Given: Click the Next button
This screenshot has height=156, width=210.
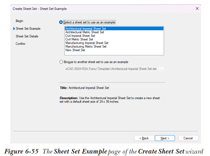Looking at the screenshot, I should pos(165,138).
